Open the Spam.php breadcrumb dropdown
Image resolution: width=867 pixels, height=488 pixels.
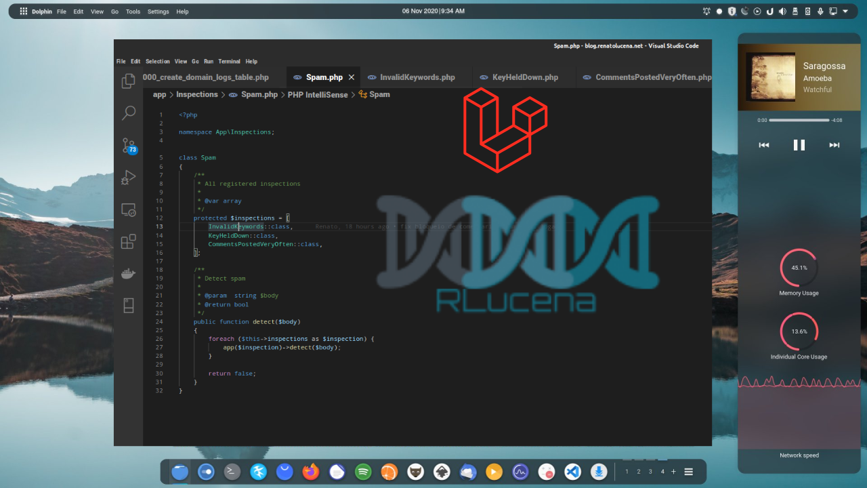253,95
